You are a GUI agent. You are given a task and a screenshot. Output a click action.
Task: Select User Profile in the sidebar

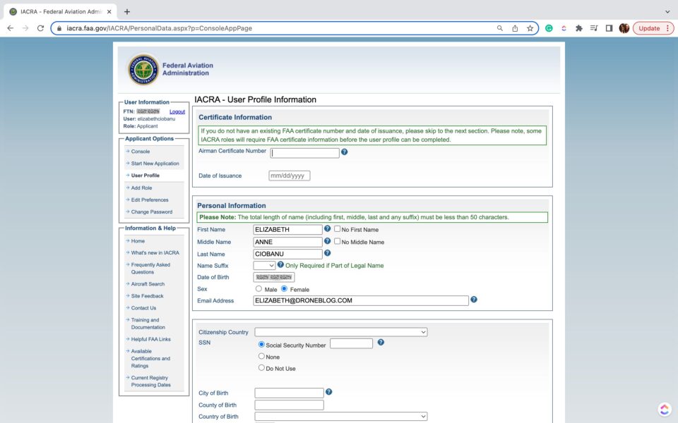pyautogui.click(x=145, y=176)
